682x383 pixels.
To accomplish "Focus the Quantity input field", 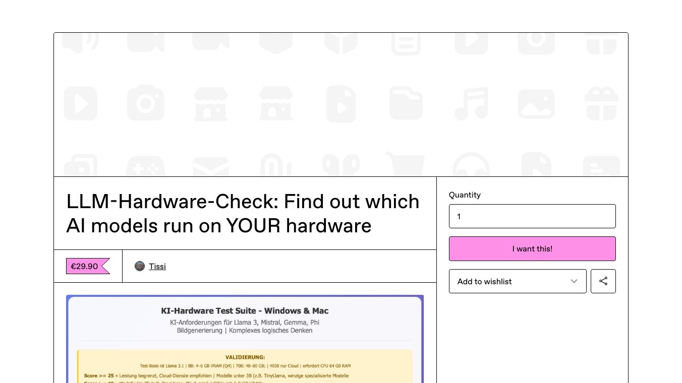I will [532, 216].
